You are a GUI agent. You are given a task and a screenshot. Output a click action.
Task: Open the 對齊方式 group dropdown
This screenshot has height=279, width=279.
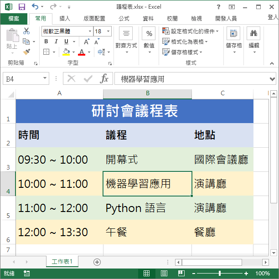click(126, 40)
